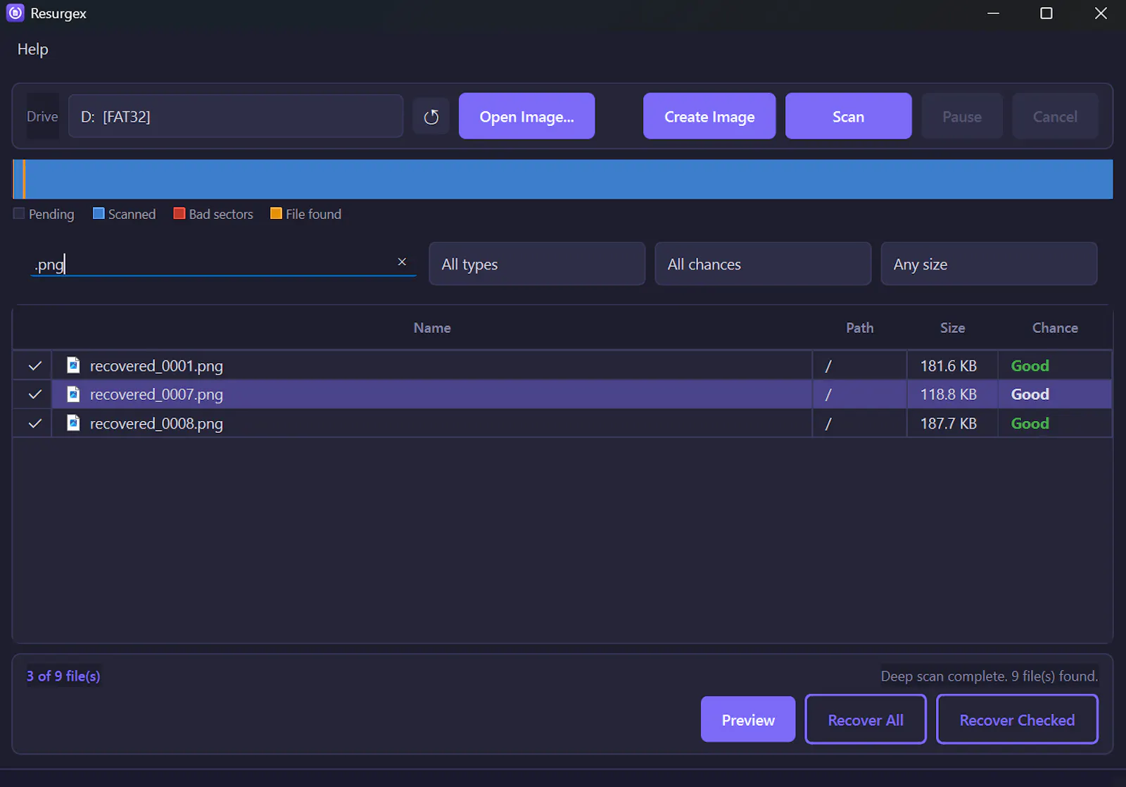
Task: Open the Drive D: [FAT32] dropdown
Action: [236, 117]
